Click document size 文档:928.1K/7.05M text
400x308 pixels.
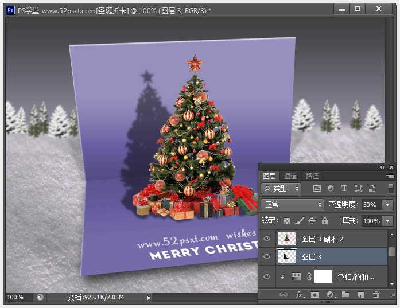click(x=96, y=297)
